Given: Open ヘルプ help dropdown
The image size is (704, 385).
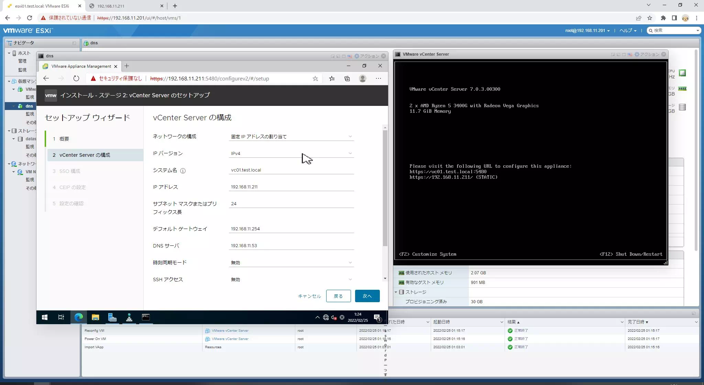Looking at the screenshot, I should 628,31.
